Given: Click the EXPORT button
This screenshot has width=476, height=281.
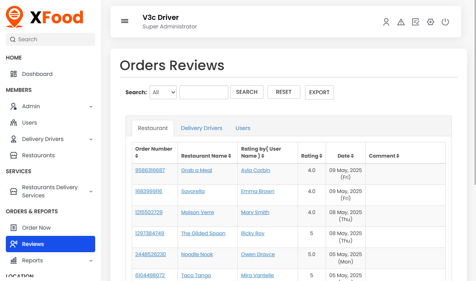Looking at the screenshot, I should [x=319, y=92].
